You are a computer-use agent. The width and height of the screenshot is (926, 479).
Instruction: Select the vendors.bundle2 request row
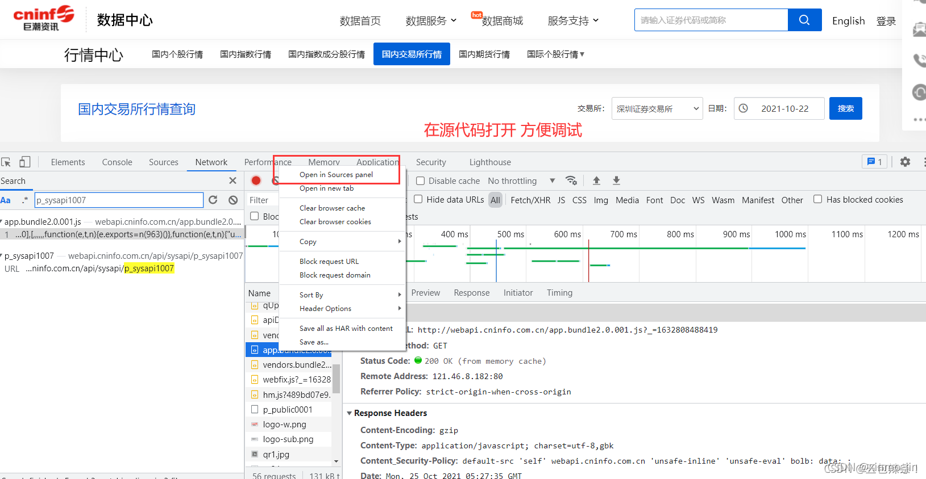pyautogui.click(x=289, y=364)
